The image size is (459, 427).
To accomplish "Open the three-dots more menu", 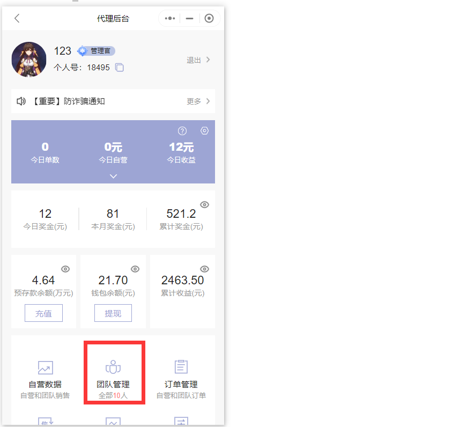I will [170, 18].
